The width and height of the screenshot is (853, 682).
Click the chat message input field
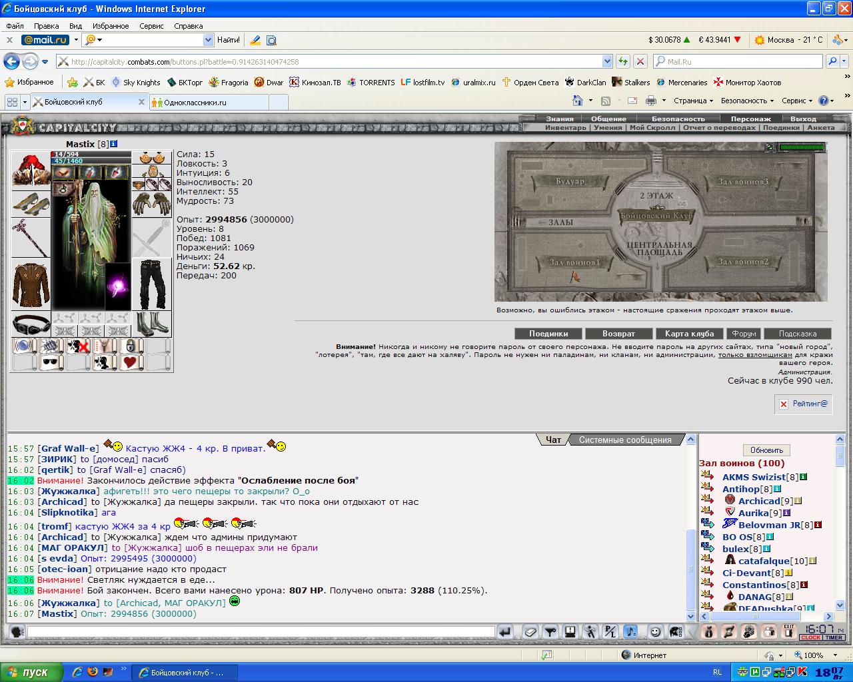261,631
